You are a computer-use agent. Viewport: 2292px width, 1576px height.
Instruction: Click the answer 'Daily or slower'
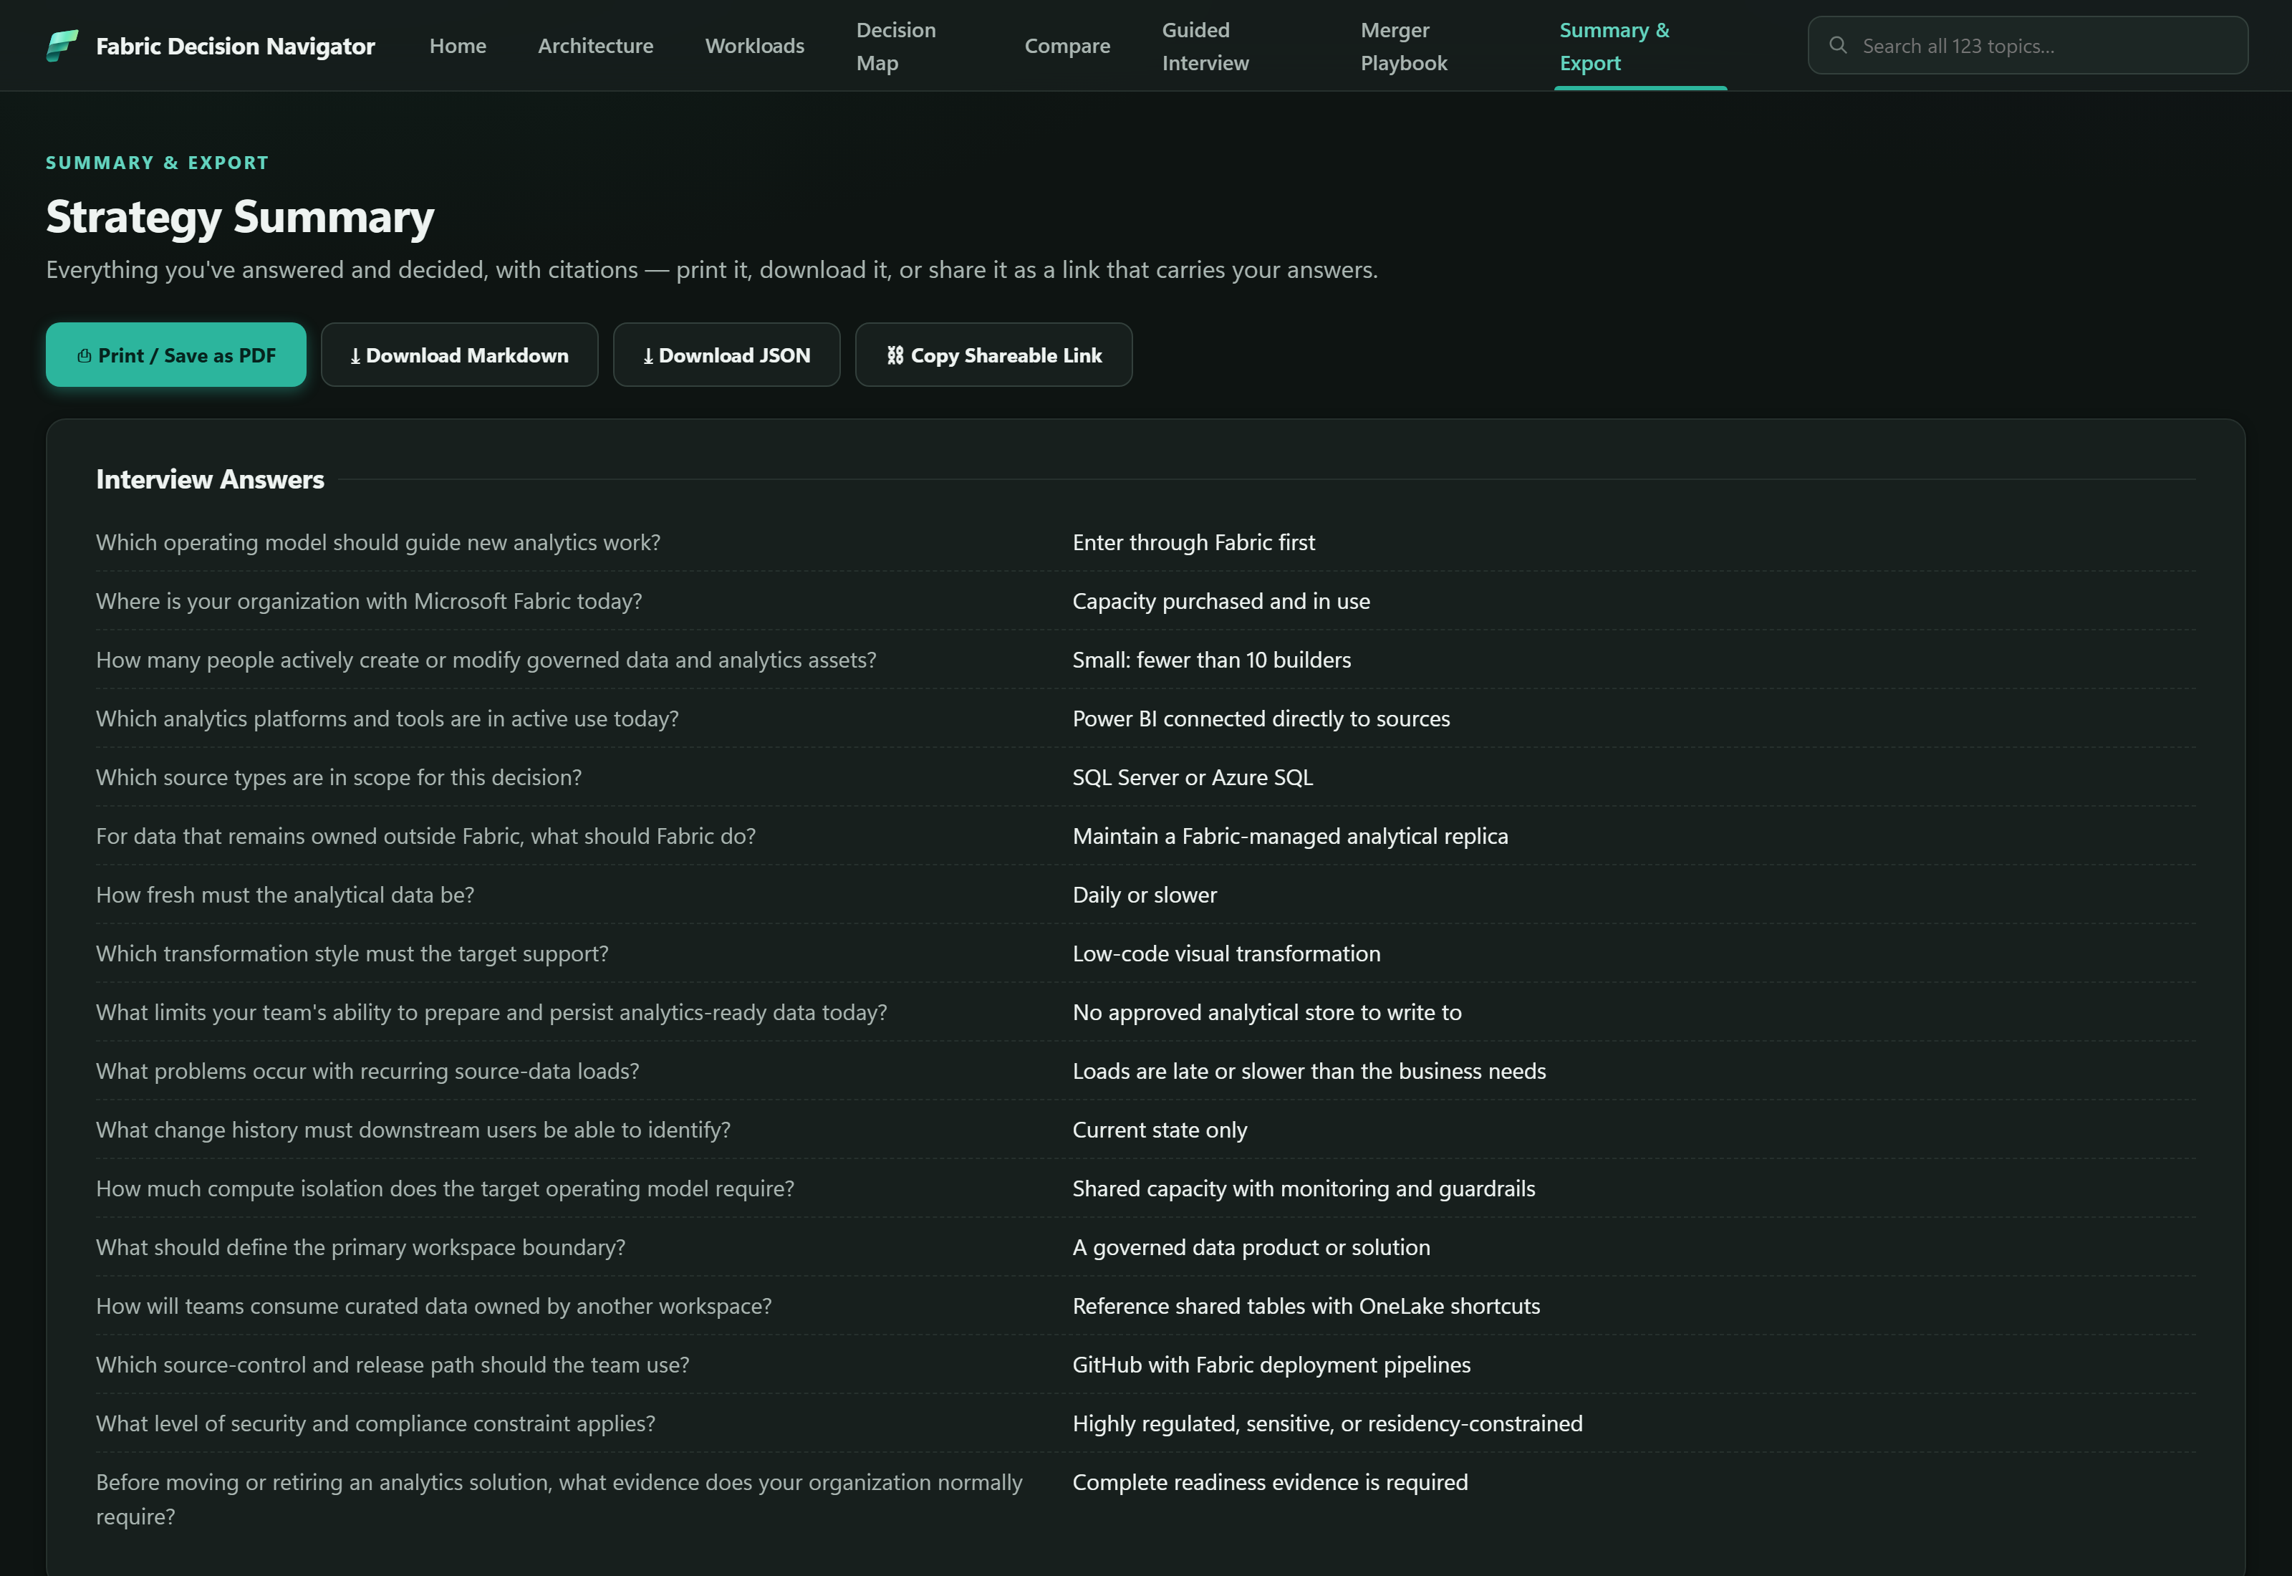(1144, 895)
